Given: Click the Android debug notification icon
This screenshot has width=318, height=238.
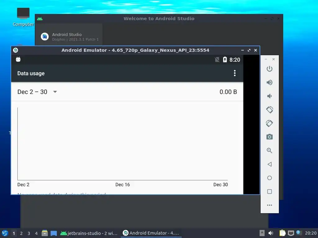Looking at the screenshot, I should [x=18, y=59].
